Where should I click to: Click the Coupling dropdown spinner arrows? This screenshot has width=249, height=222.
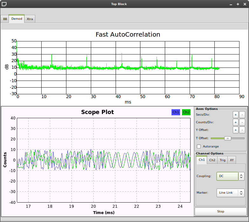[241, 176]
